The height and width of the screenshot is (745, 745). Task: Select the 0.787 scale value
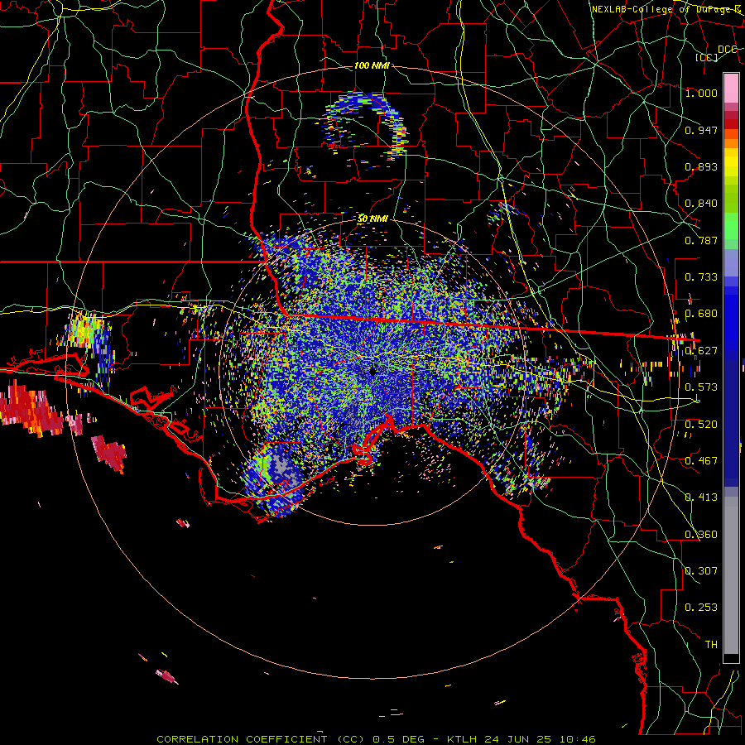pyautogui.click(x=701, y=240)
